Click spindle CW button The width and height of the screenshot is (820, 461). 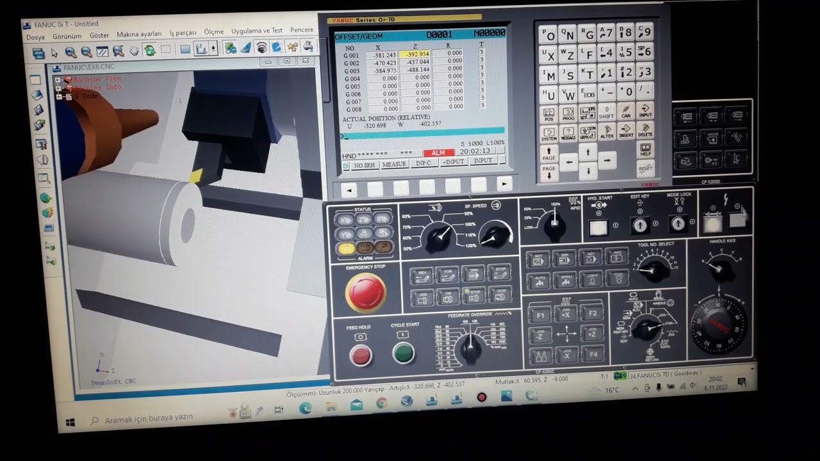coord(448,296)
